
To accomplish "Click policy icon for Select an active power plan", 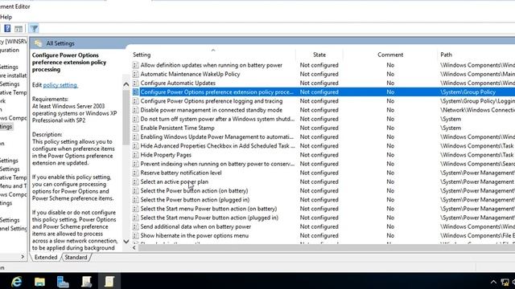I will (x=135, y=181).
